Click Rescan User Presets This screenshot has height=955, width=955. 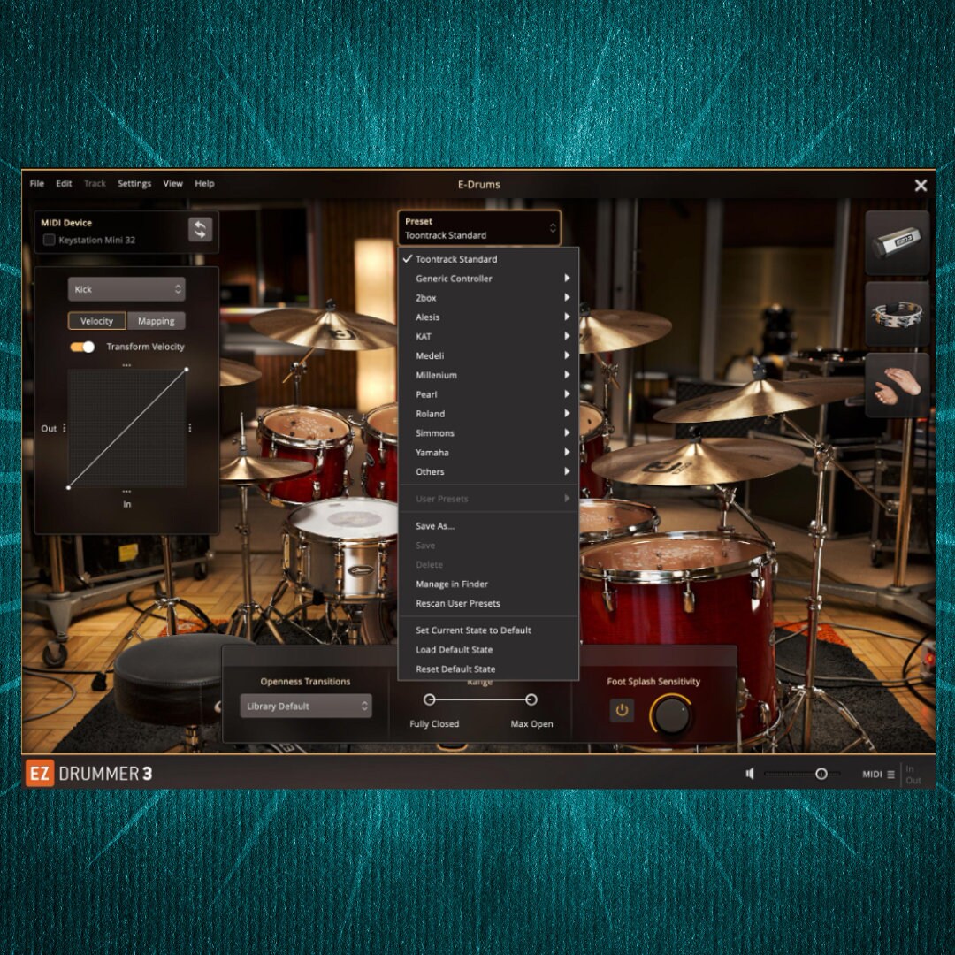(456, 603)
